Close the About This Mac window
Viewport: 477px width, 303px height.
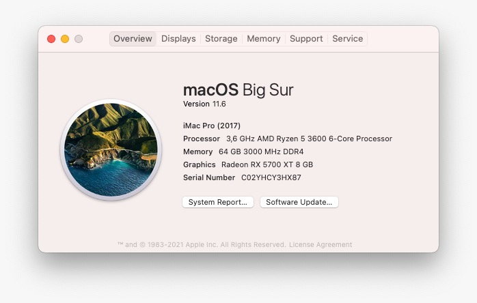tap(51, 39)
